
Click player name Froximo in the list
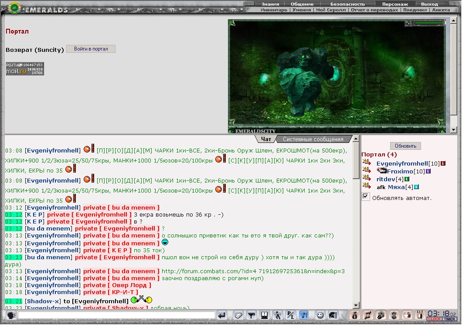(400, 171)
